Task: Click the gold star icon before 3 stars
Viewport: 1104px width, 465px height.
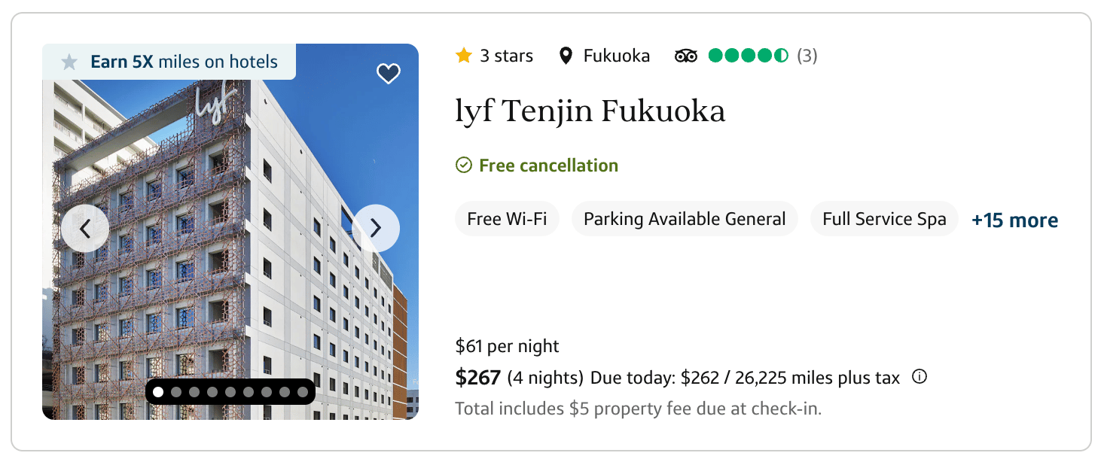Action: coord(464,55)
